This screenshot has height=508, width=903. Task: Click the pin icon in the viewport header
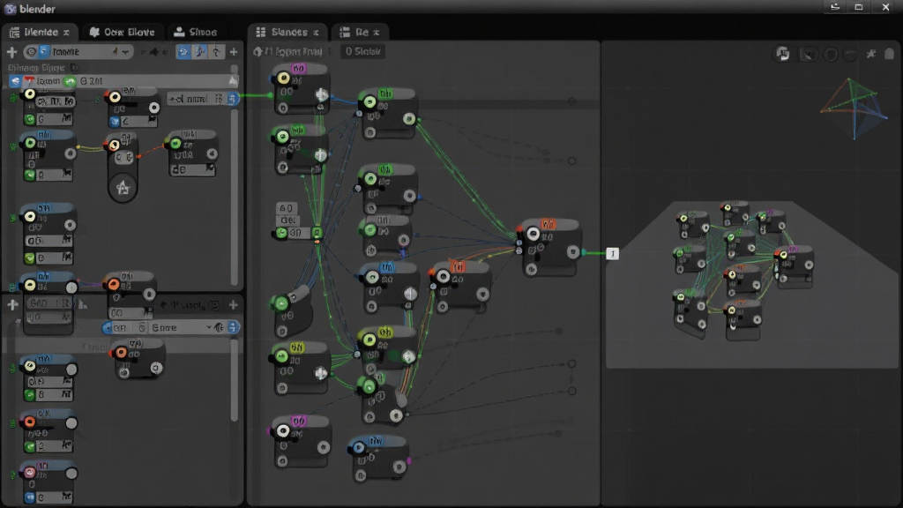coord(871,54)
